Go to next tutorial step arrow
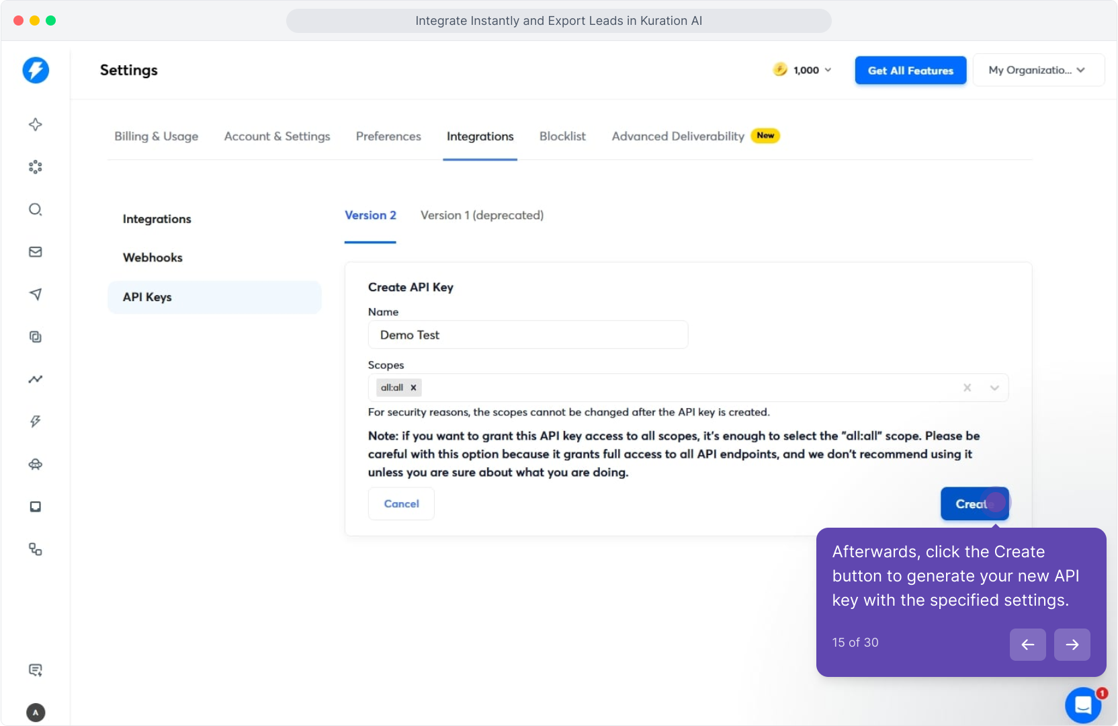 click(1072, 645)
